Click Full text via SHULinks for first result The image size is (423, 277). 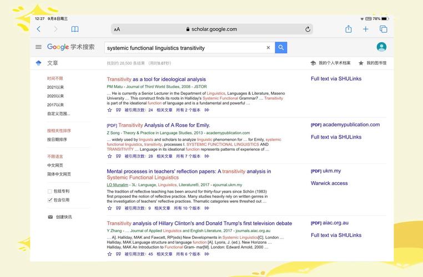pos(336,79)
